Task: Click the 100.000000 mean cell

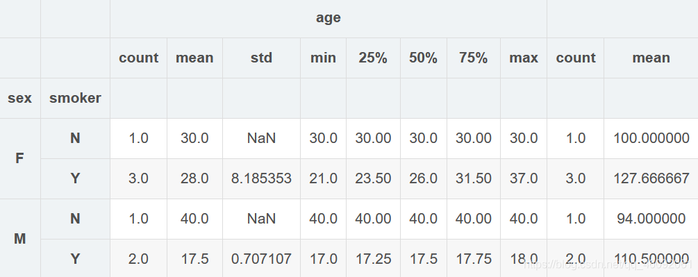Action: tap(651, 138)
